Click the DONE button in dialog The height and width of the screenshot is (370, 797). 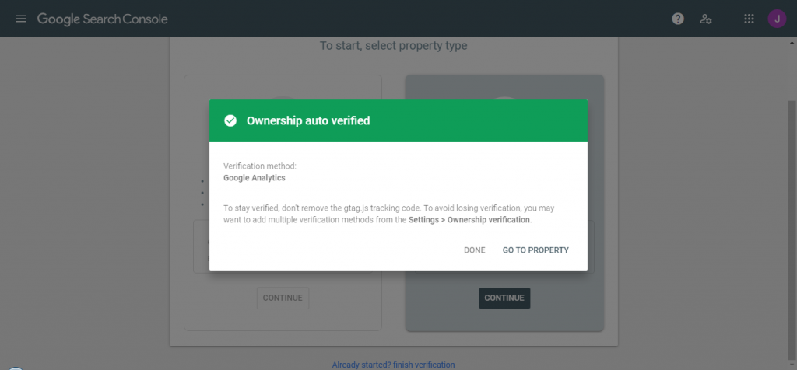(x=474, y=250)
